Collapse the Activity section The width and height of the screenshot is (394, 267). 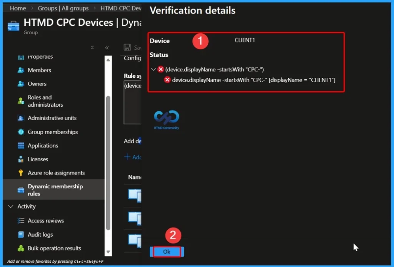coord(10,207)
